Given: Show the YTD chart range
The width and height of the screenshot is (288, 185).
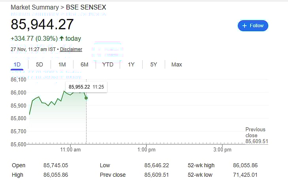Looking at the screenshot, I should tap(107, 64).
